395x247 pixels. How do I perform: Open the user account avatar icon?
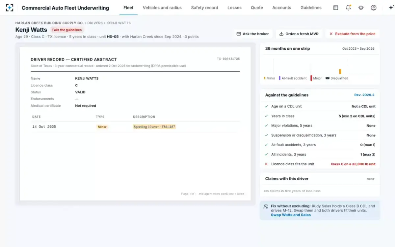(x=373, y=8)
